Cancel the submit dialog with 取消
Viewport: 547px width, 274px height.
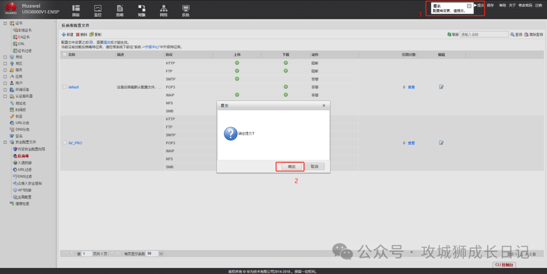pyautogui.click(x=314, y=167)
